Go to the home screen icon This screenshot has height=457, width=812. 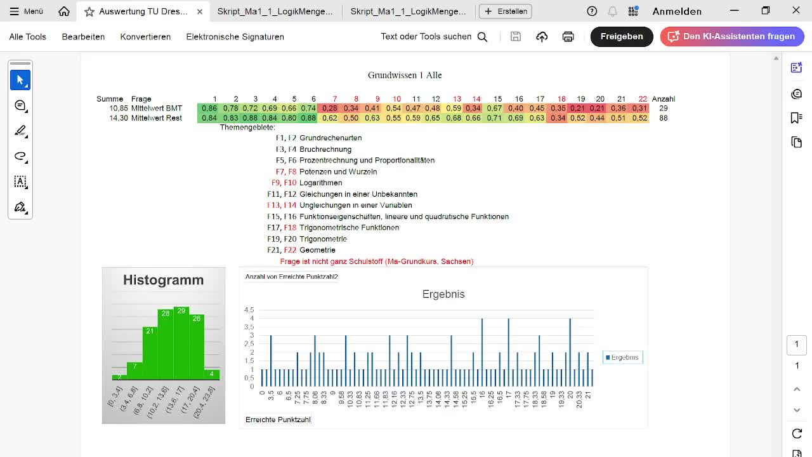tap(64, 11)
